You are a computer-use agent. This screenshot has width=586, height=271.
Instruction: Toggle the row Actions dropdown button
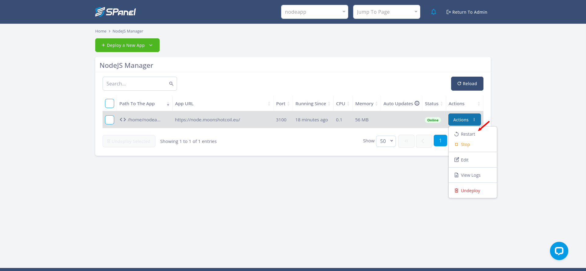(465, 120)
